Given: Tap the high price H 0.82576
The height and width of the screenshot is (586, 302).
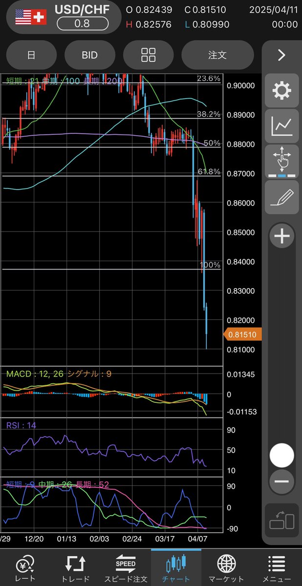Looking at the screenshot, I should (x=149, y=24).
